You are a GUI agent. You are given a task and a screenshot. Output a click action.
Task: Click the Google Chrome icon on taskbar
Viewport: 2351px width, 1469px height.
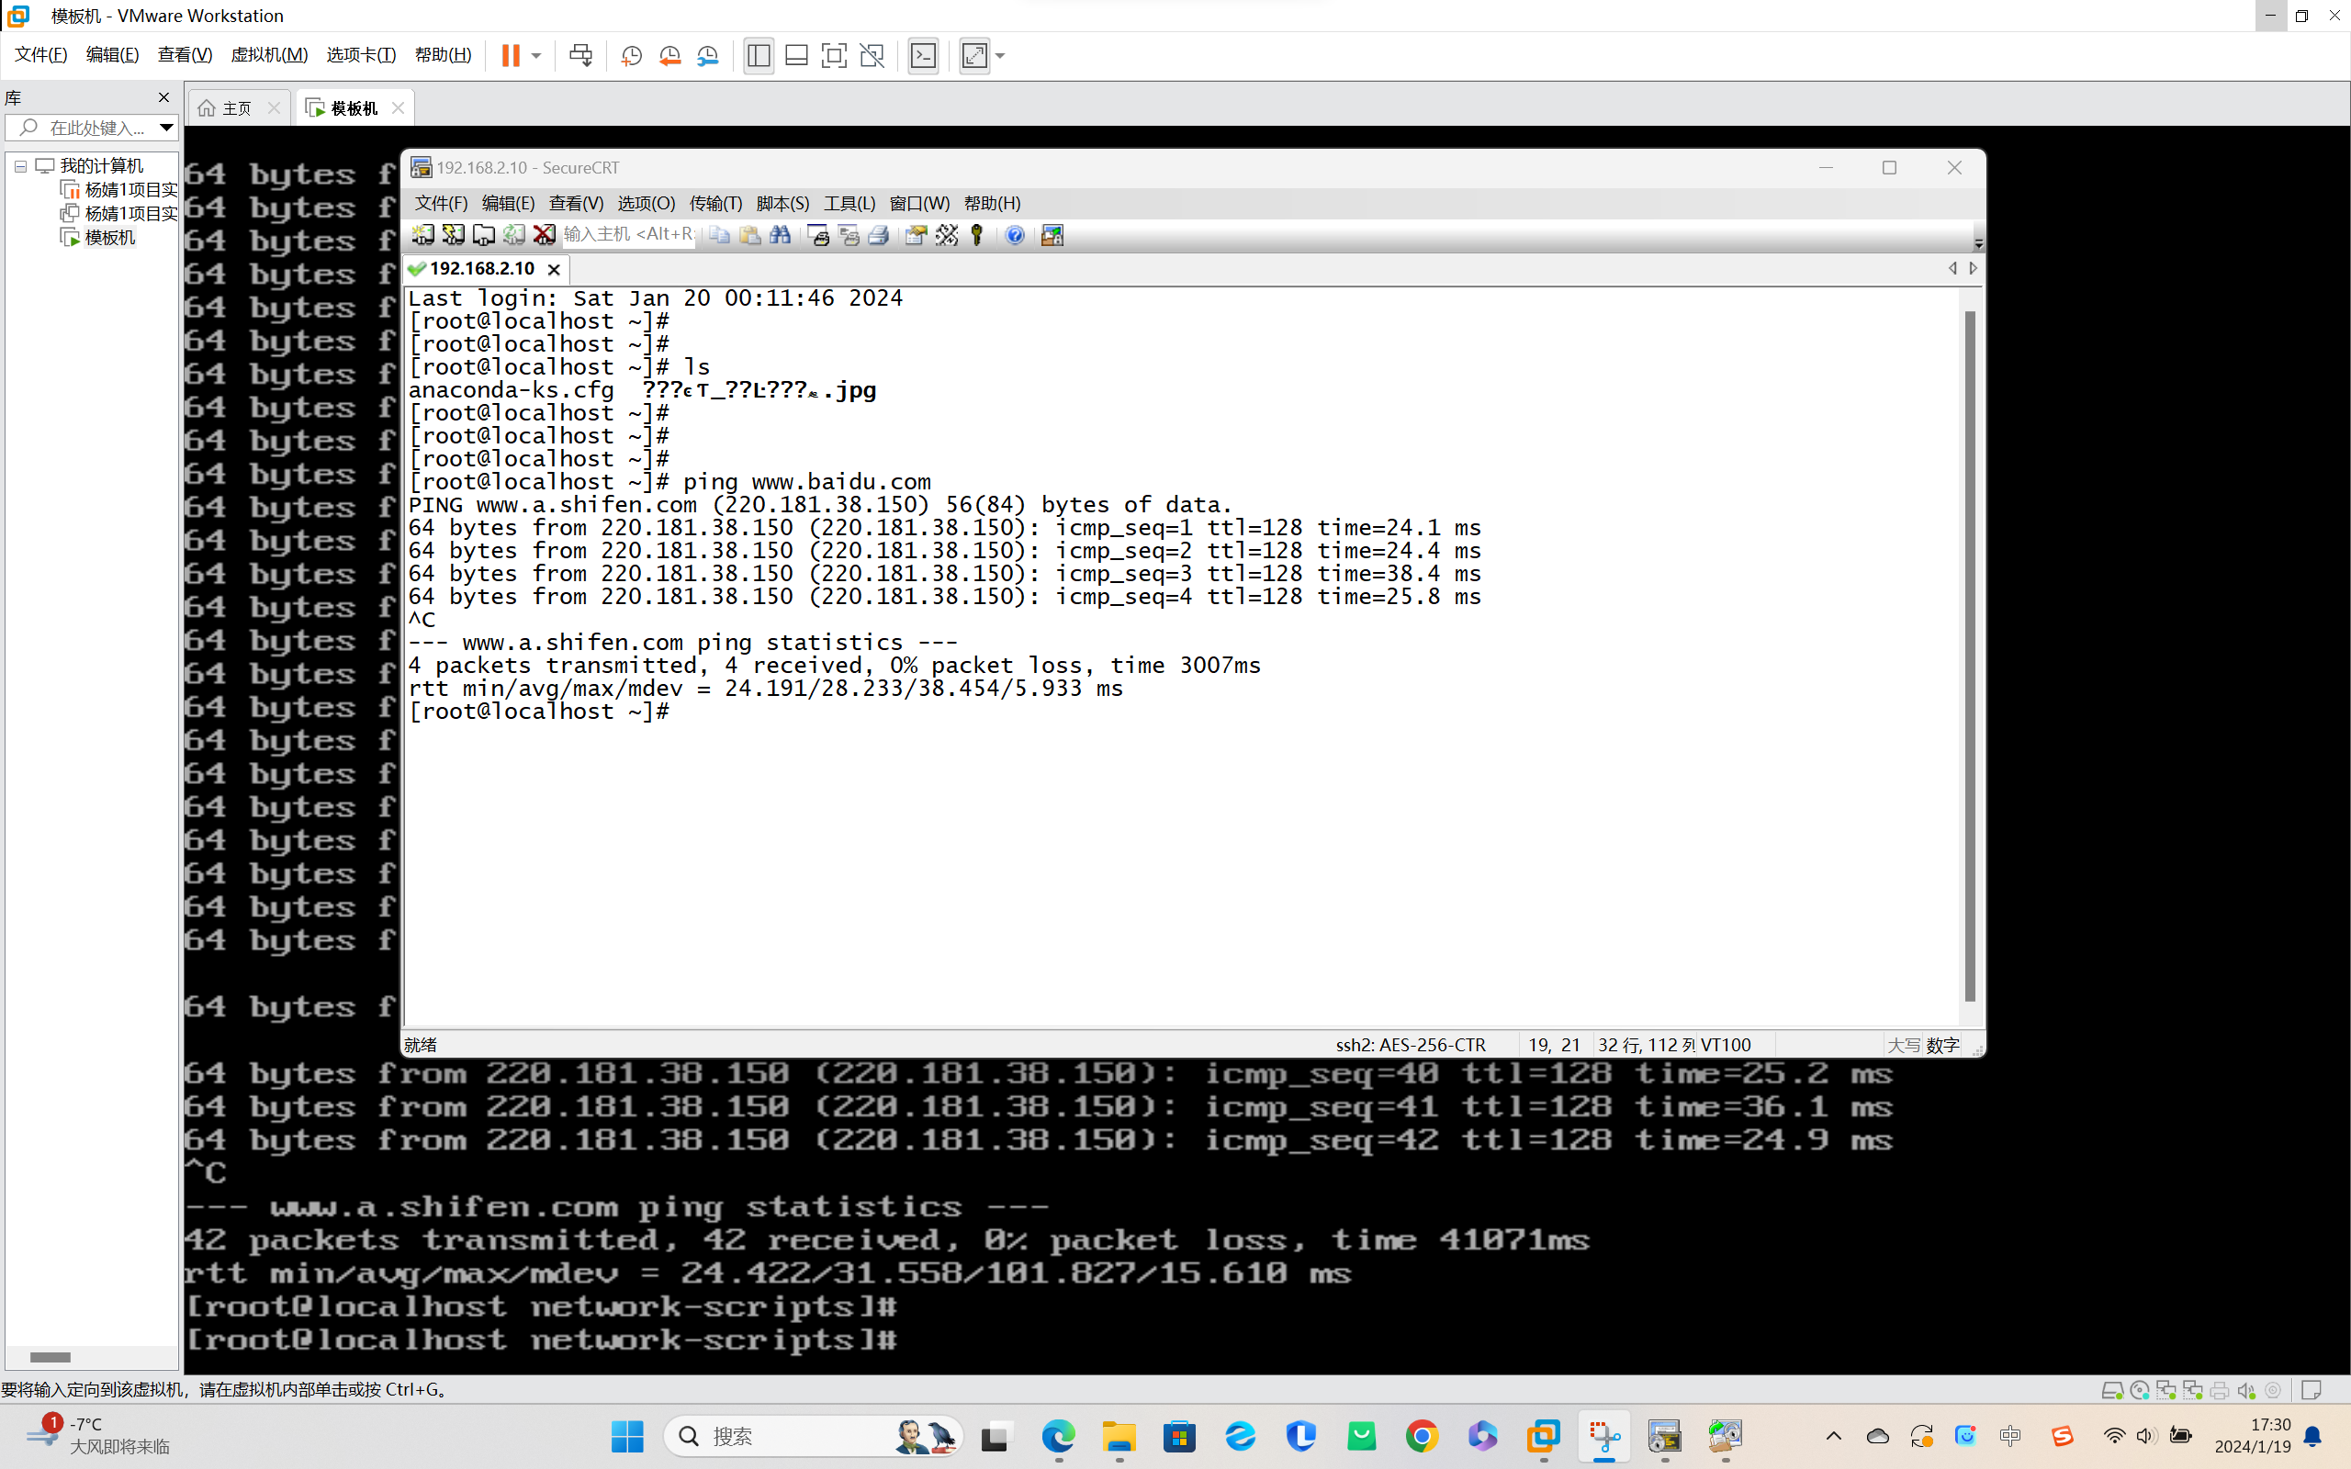click(1423, 1436)
